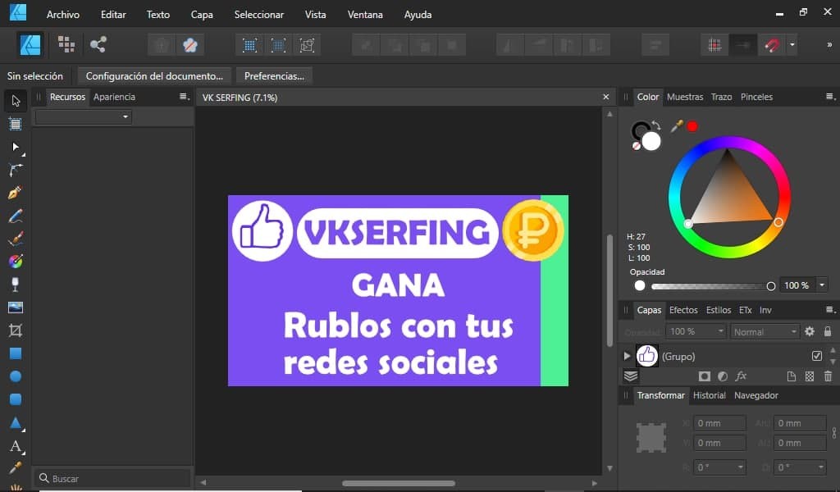Select the Pen tool
This screenshot has width=840, height=492.
coord(16,193)
